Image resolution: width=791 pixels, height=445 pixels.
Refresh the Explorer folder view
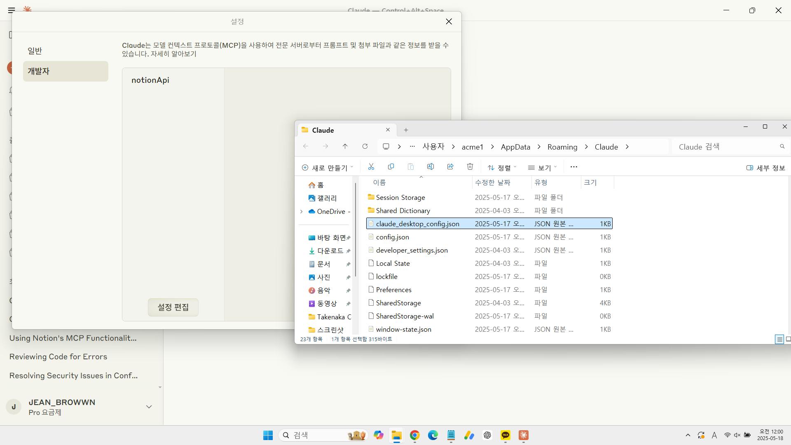[365, 147]
